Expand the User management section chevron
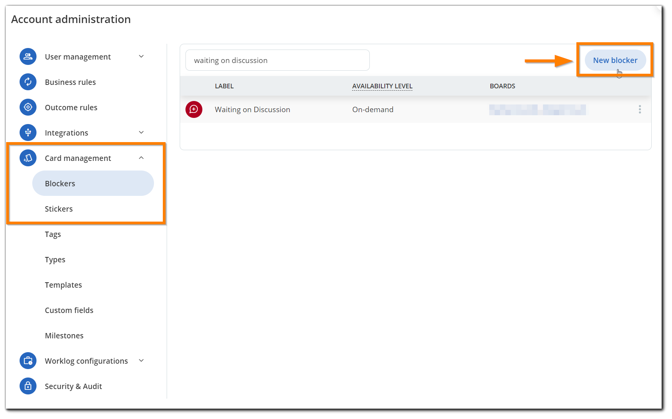Screen dimensions: 672x419 (141, 56)
